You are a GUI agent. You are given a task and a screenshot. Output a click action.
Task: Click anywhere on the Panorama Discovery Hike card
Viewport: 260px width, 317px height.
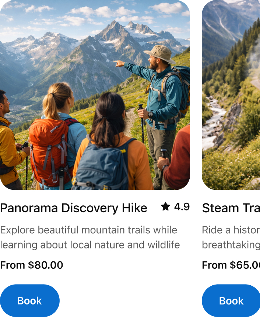click(95, 158)
